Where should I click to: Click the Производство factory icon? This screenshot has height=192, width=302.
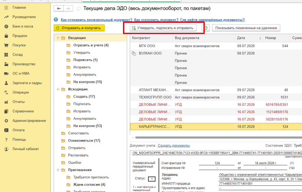[x=6, y=64]
